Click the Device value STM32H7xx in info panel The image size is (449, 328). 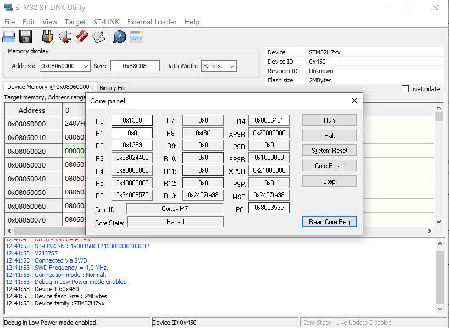pyautogui.click(x=325, y=52)
